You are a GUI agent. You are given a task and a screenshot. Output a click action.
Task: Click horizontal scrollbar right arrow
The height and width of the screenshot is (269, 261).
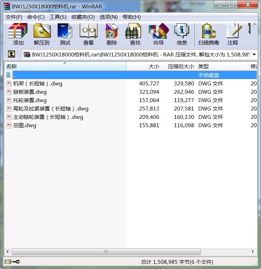pos(253,252)
